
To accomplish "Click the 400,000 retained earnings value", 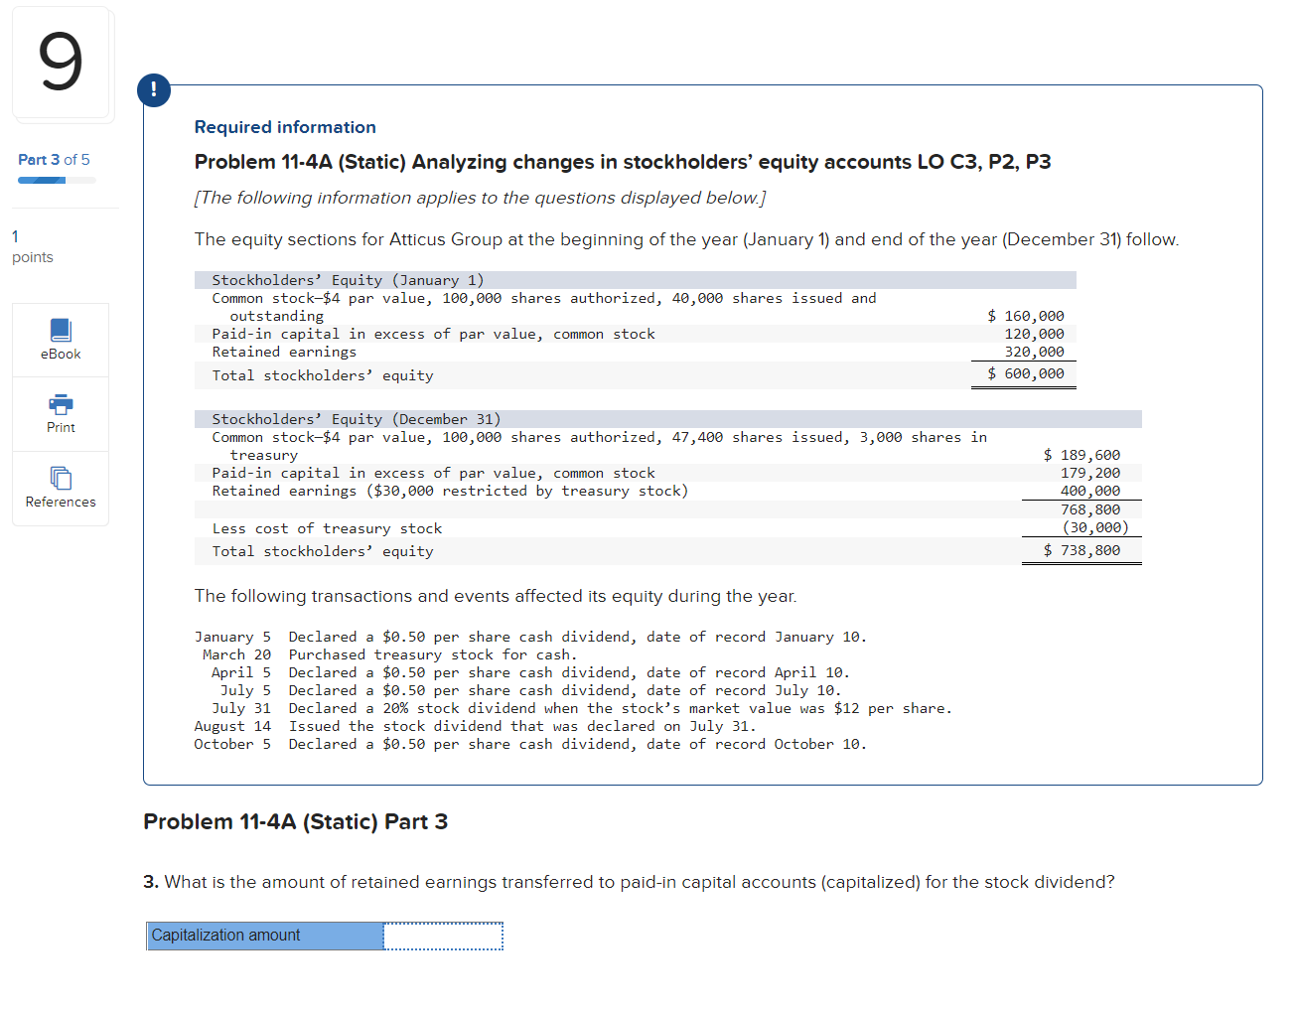I will click(1090, 491).
